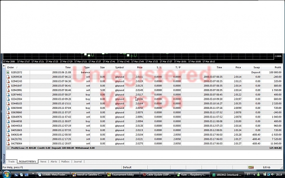
Task: Switch to the Mailbox tab
Action: tap(65, 162)
